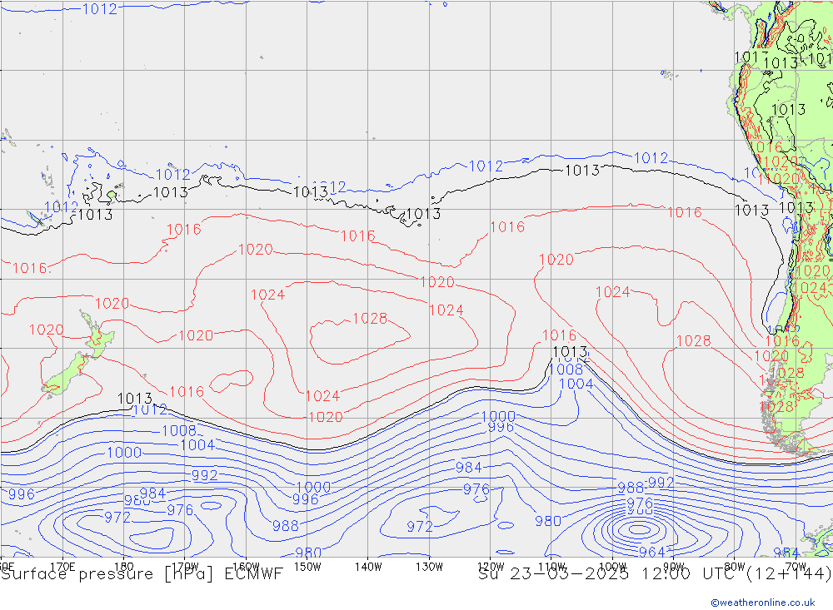Click the 988 isobar label near 100W
The height and width of the screenshot is (610, 833).
[631, 488]
